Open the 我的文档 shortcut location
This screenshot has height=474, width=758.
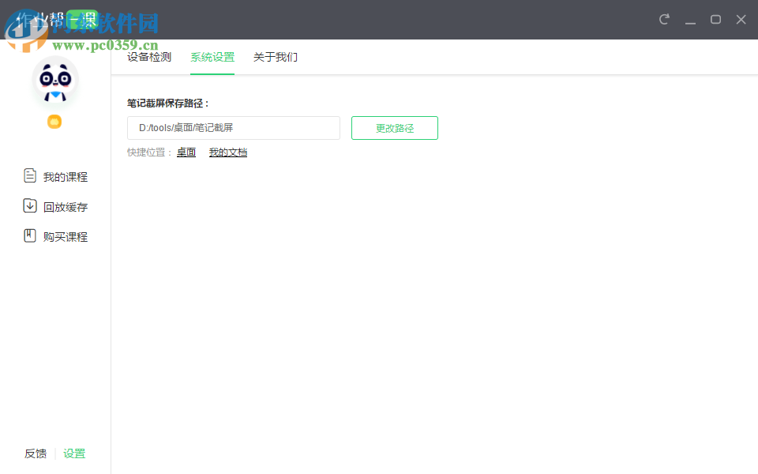228,152
